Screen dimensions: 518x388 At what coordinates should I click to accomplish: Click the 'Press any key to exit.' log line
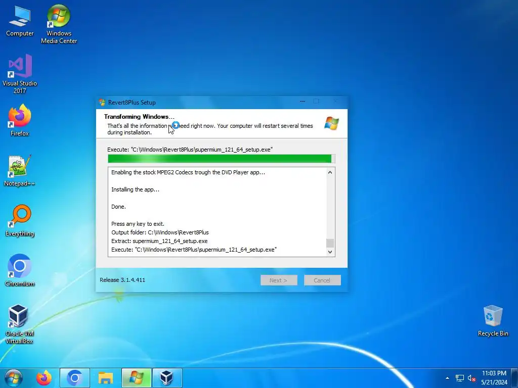pos(138,224)
